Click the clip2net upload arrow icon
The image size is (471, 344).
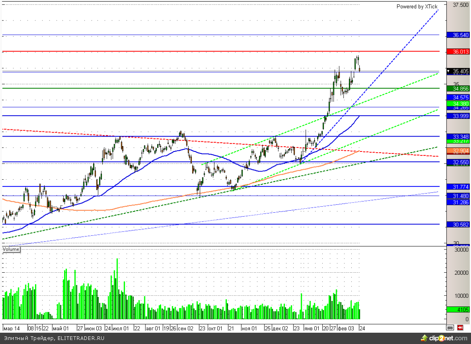tap(424, 338)
